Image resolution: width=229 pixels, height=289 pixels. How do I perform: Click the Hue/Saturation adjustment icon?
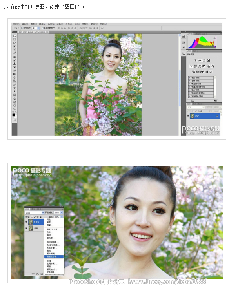point(196,66)
